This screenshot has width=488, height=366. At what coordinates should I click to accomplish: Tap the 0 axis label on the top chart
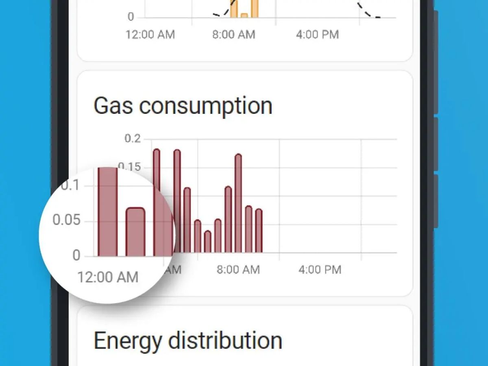click(x=131, y=17)
